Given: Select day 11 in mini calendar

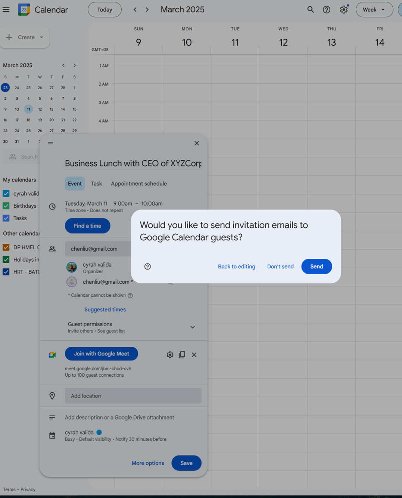Looking at the screenshot, I should click(28, 109).
